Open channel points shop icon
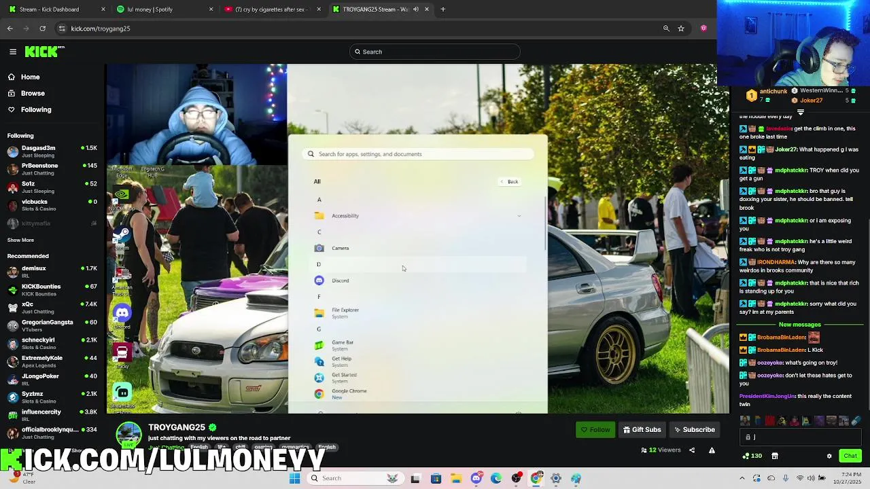The height and width of the screenshot is (489, 870). click(775, 456)
